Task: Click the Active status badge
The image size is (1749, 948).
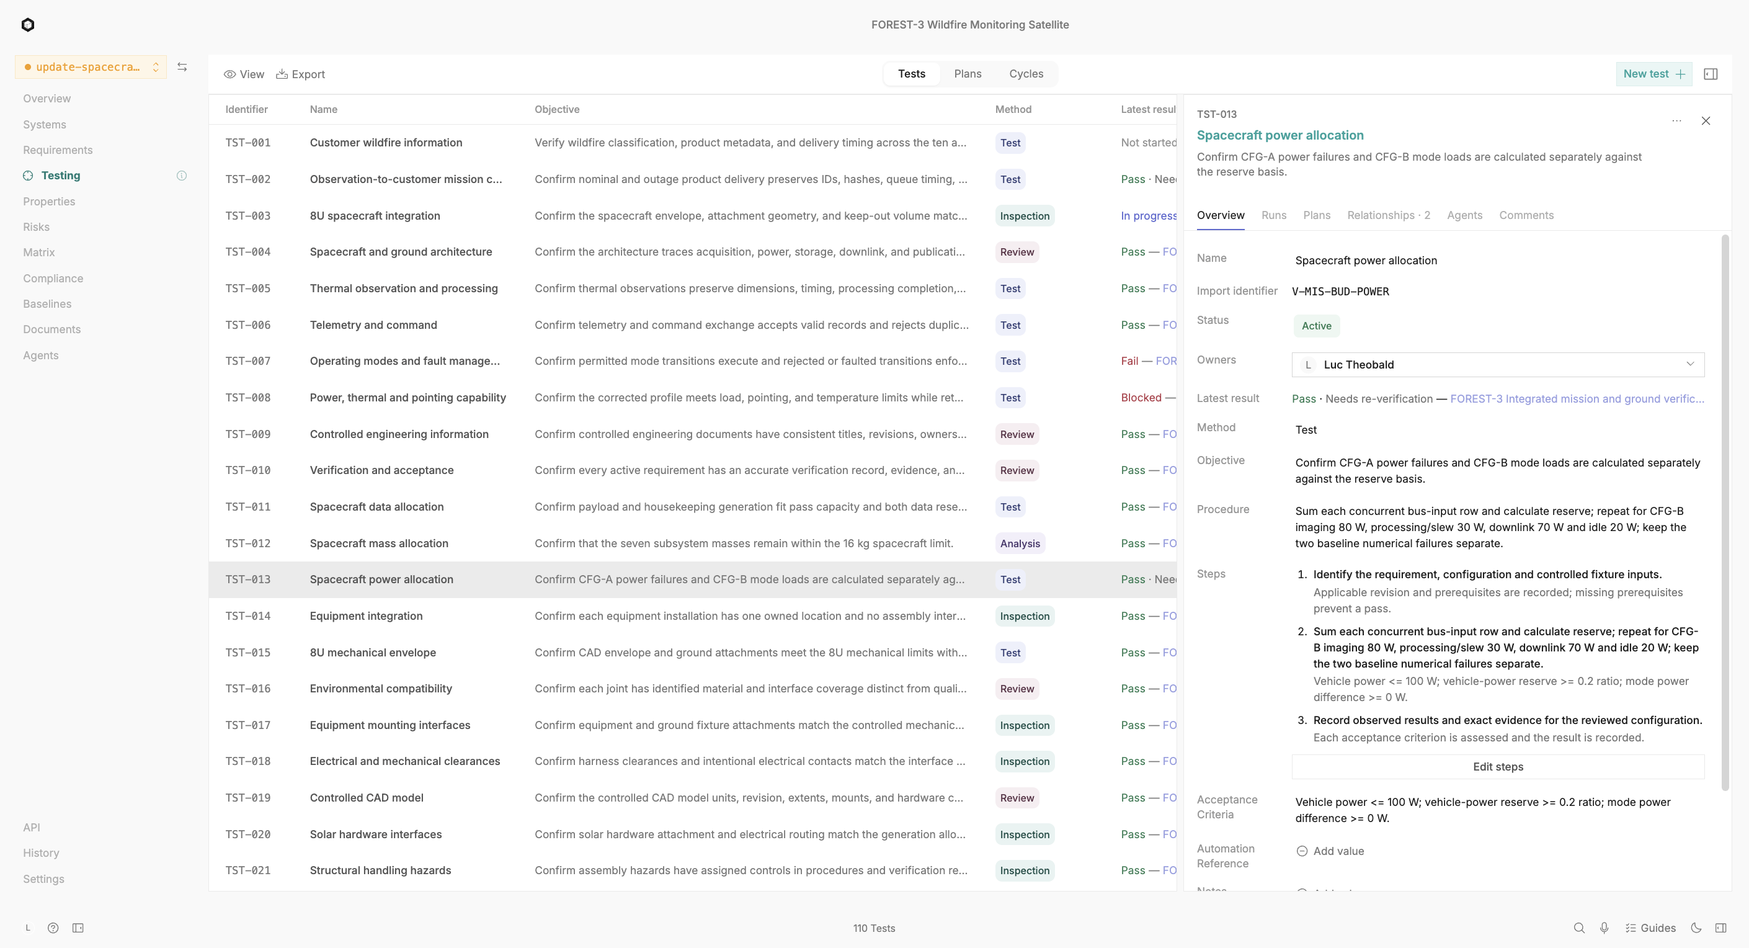Action: pyautogui.click(x=1316, y=326)
